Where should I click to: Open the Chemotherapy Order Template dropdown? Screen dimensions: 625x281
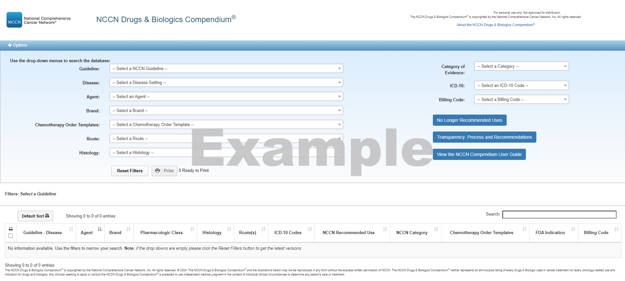pyautogui.click(x=226, y=124)
